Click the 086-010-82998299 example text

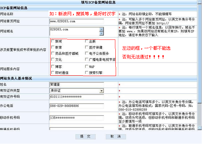(x=133, y=110)
